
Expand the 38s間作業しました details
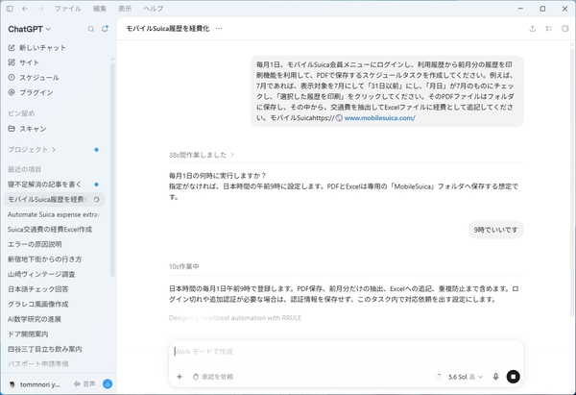click(x=202, y=155)
